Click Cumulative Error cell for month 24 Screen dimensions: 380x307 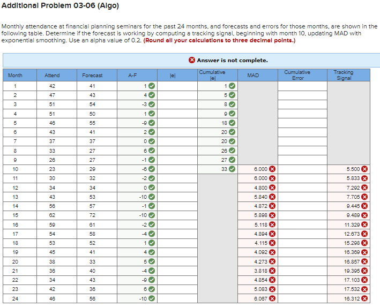pyautogui.click(x=302, y=298)
